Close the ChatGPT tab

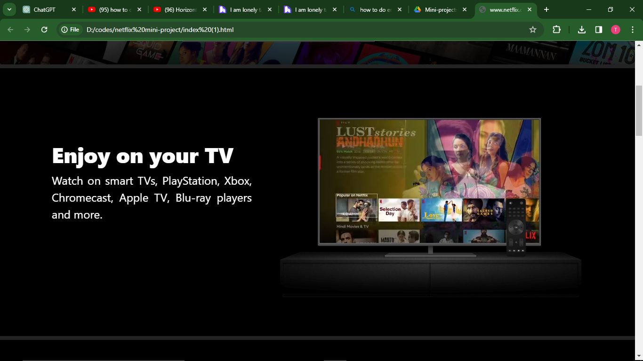coord(74,9)
